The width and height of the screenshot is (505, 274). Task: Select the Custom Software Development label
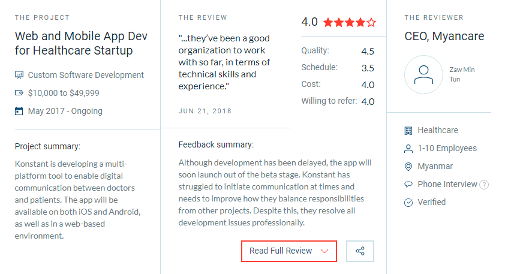(x=86, y=76)
